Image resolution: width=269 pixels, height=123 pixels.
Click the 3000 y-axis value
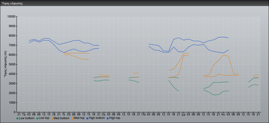pyautogui.click(x=12, y=83)
